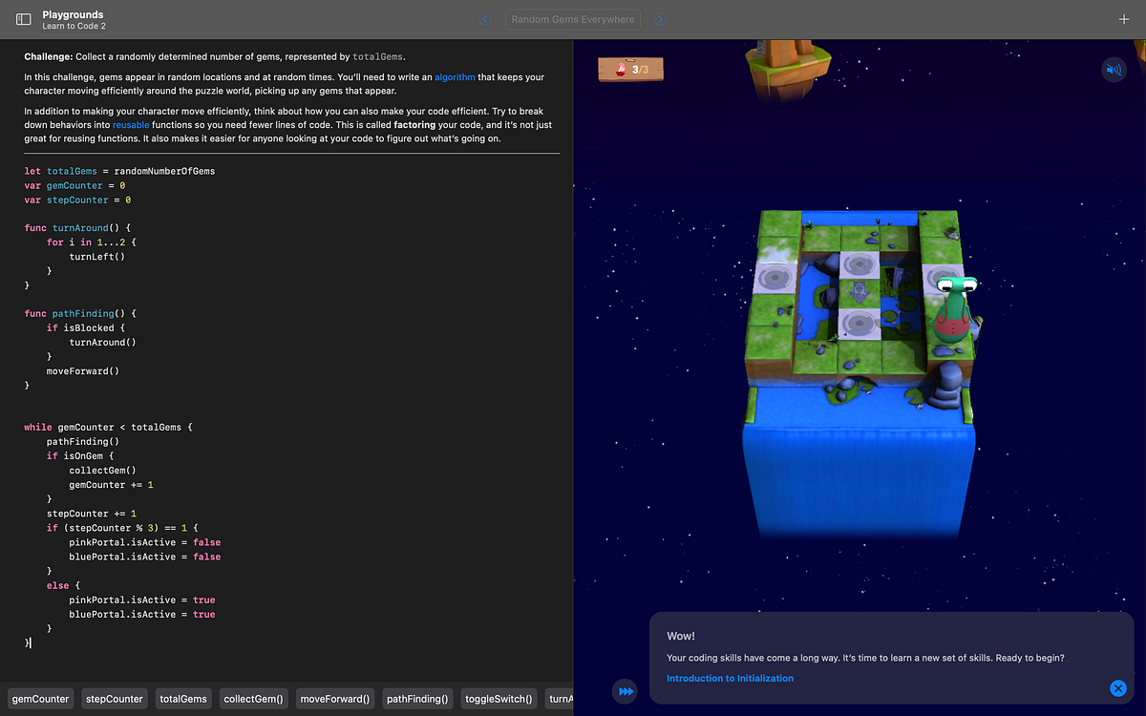Screen dimensions: 1146x716
Task: Click the gem counter badge showing 3/3
Action: pos(630,69)
